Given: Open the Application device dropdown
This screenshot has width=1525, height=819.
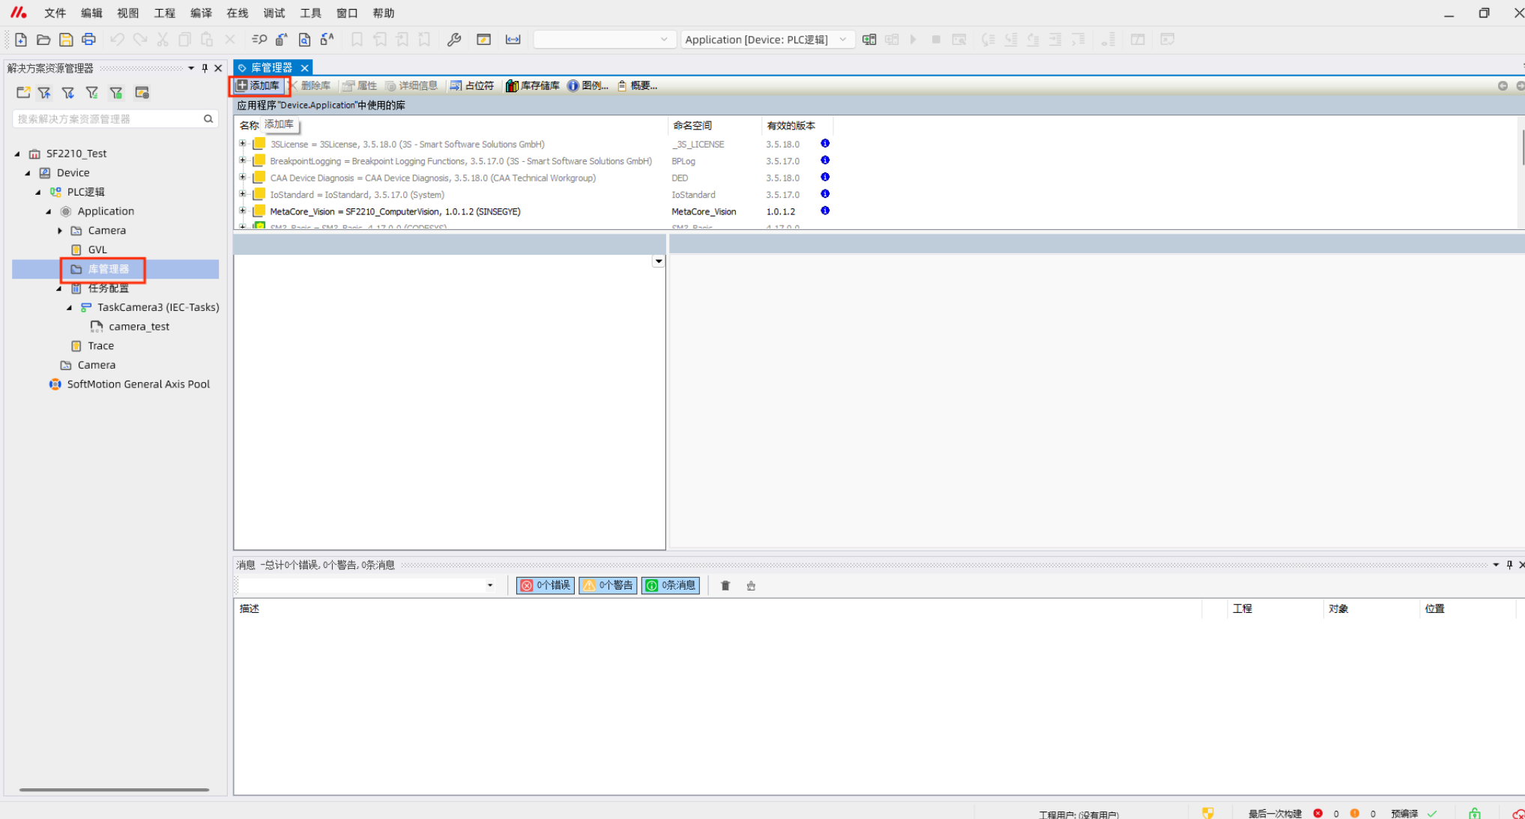Looking at the screenshot, I should click(843, 40).
